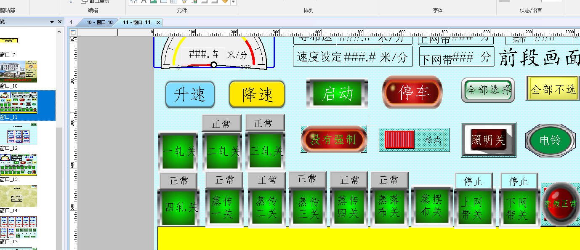Open dropdown arrow left of 窗口复制
Screen dimensions: 580x250
(x=71, y=2)
